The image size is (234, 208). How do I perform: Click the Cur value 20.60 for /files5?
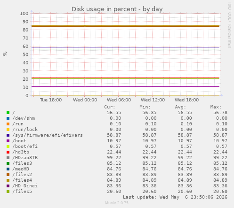click(x=114, y=192)
